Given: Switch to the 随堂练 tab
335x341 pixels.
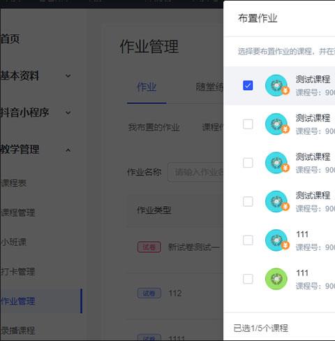Looking at the screenshot, I should pyautogui.click(x=209, y=87).
